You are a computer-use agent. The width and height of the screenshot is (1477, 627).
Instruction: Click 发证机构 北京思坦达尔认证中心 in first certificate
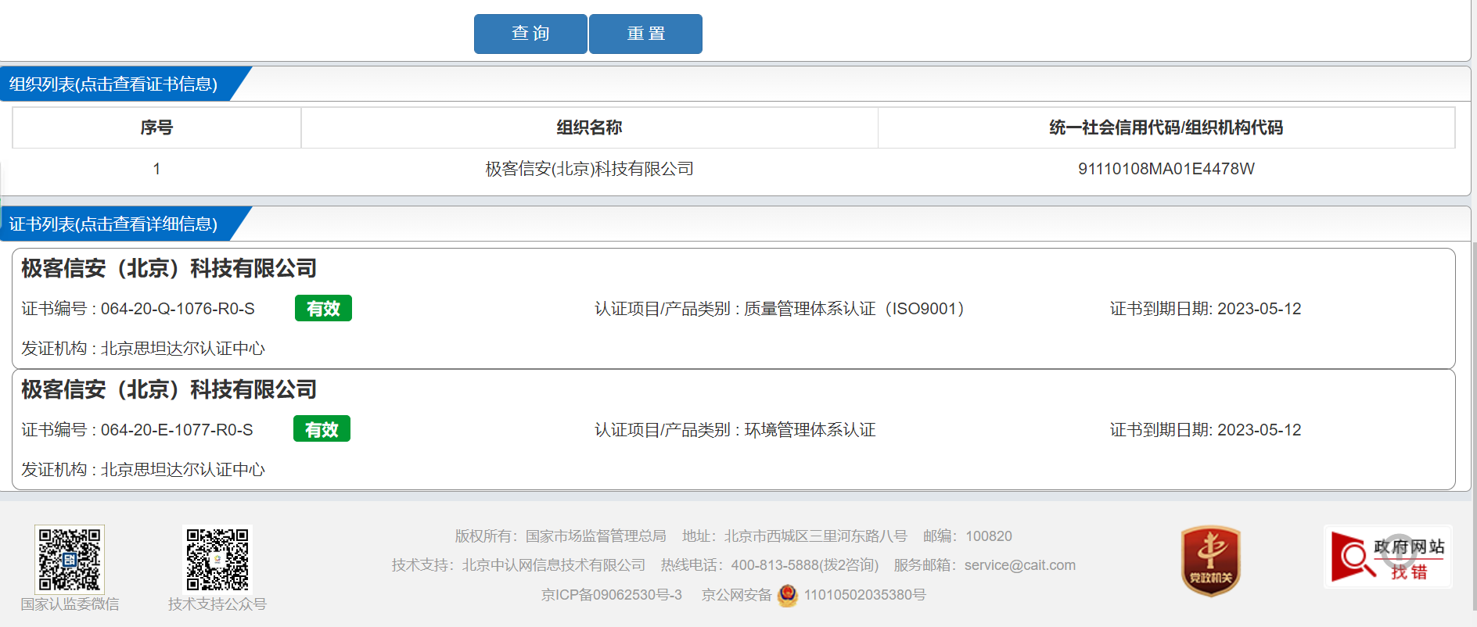(x=143, y=349)
